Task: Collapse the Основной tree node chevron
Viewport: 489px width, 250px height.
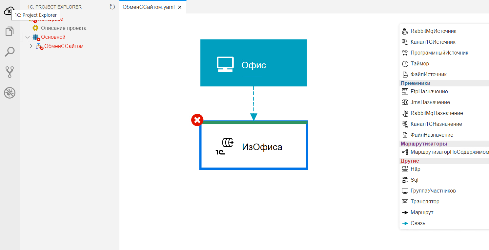Action: [x=28, y=37]
